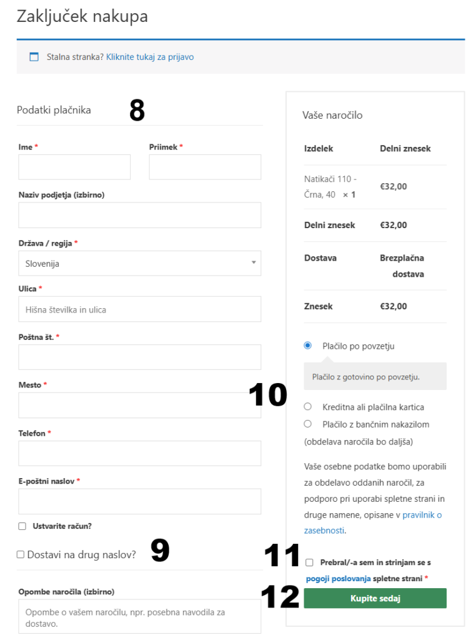Viewport: 476px width, 640px height.
Task: Click the Telefon input field
Action: pos(140,453)
